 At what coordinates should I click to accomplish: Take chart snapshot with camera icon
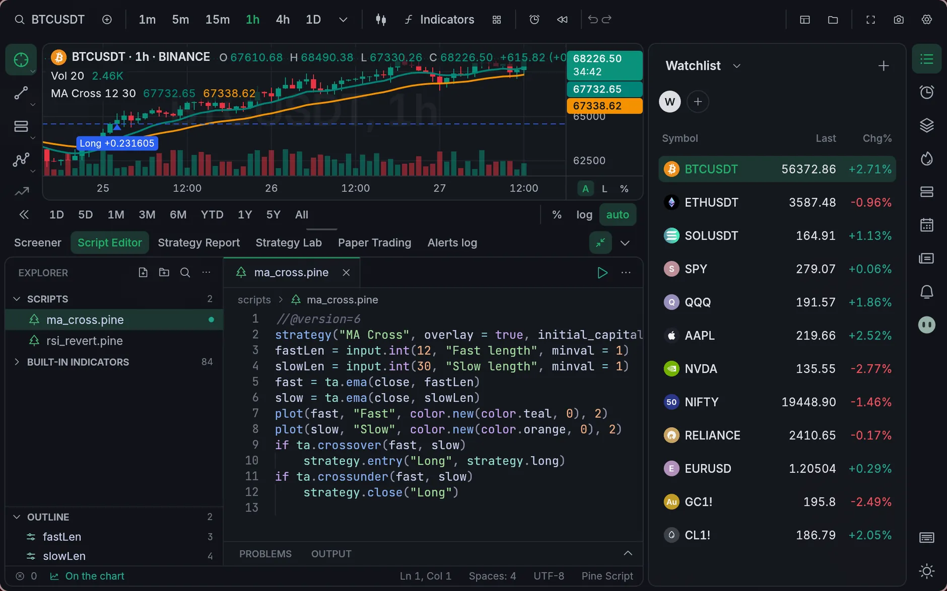click(x=899, y=20)
